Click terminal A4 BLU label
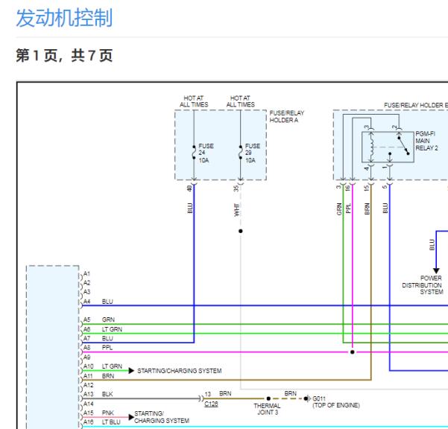The height and width of the screenshot is (429, 448). click(x=98, y=302)
